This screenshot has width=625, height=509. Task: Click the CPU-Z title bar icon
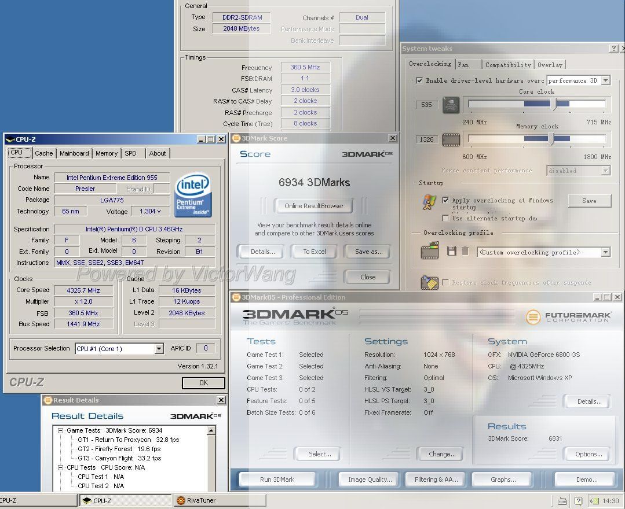pyautogui.click(x=10, y=139)
